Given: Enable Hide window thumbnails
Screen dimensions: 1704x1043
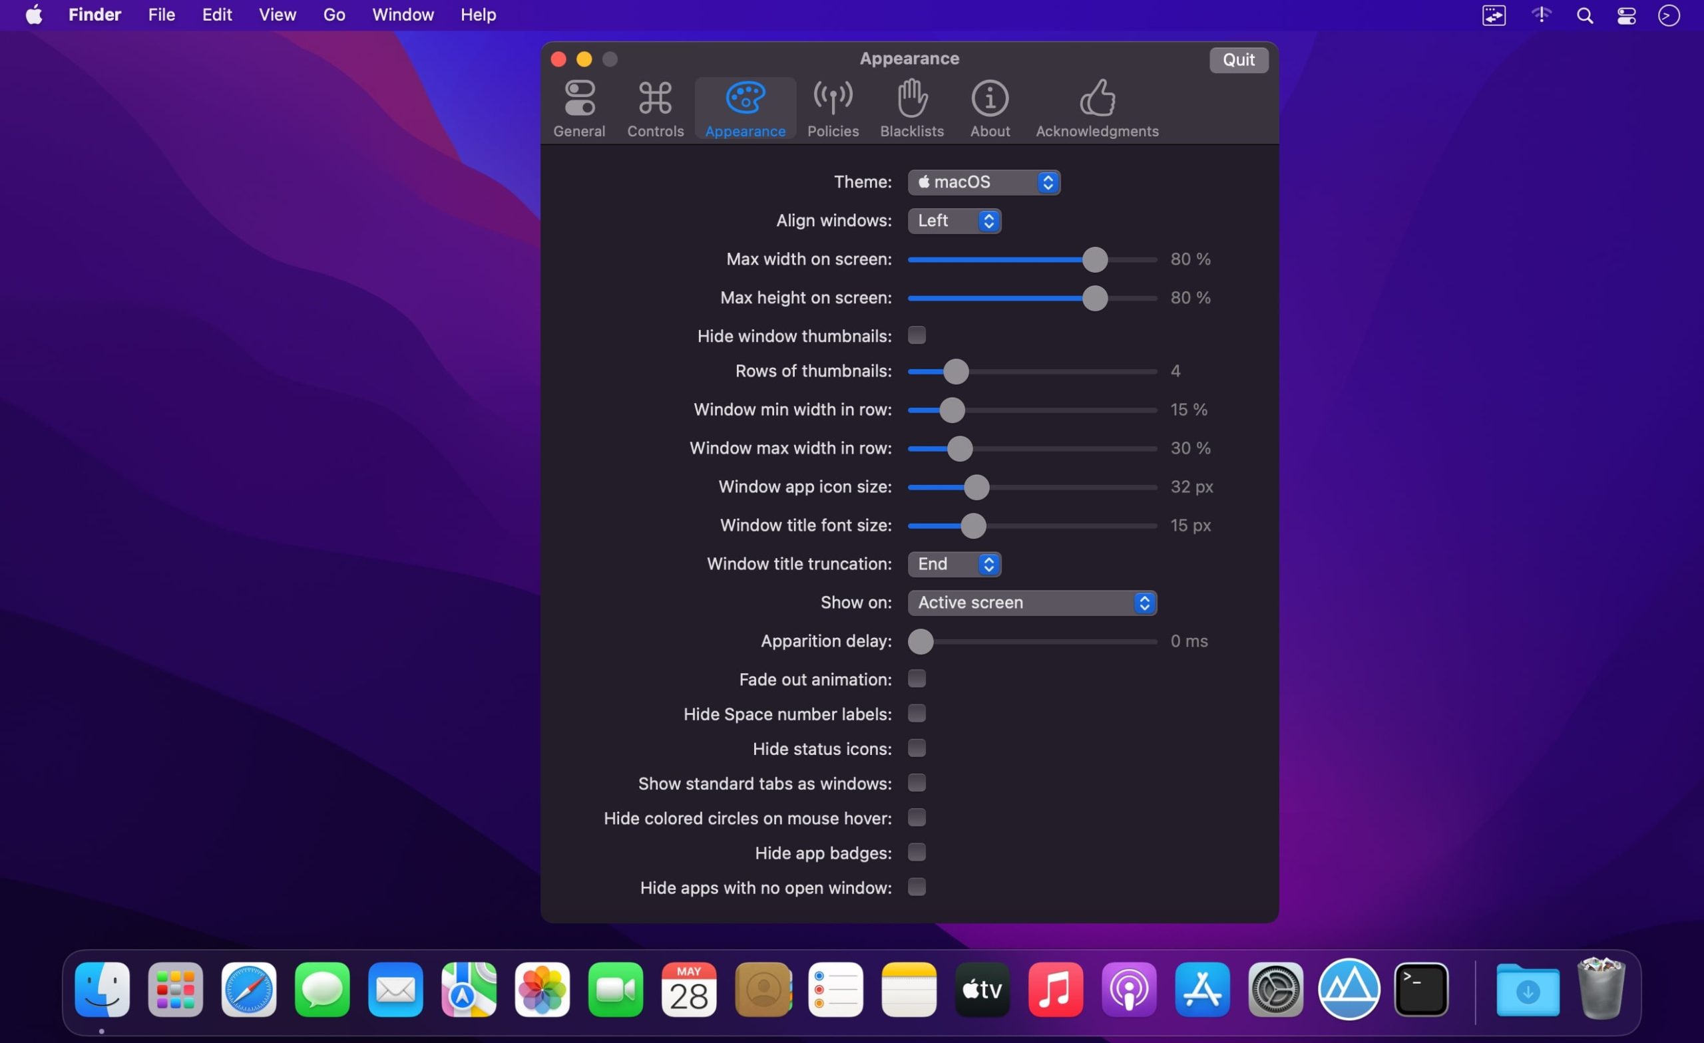Looking at the screenshot, I should pyautogui.click(x=917, y=335).
